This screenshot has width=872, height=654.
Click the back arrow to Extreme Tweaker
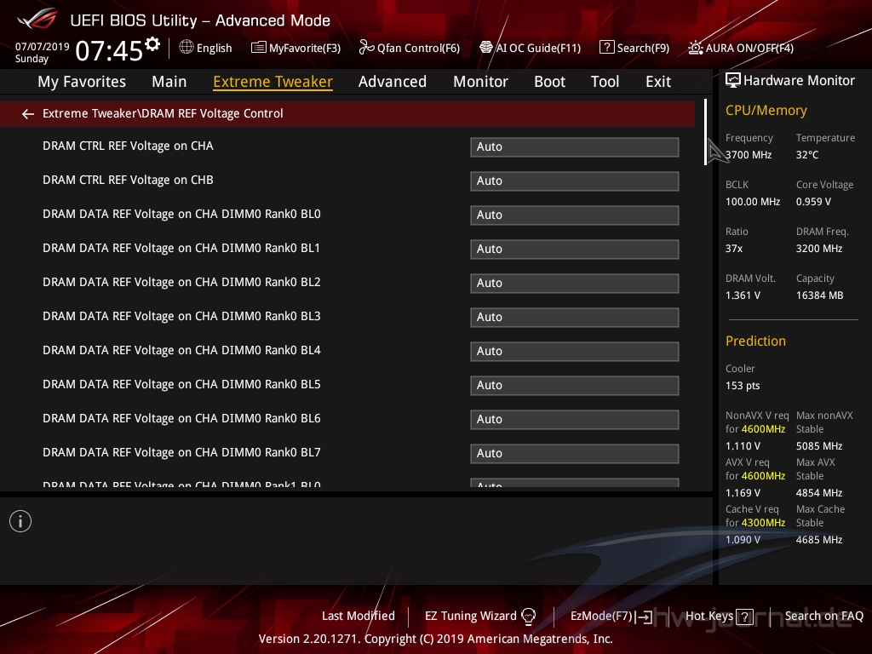click(x=28, y=114)
